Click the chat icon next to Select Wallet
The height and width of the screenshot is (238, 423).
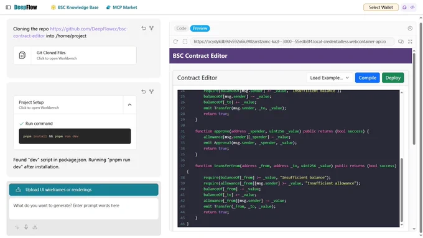pos(404,7)
